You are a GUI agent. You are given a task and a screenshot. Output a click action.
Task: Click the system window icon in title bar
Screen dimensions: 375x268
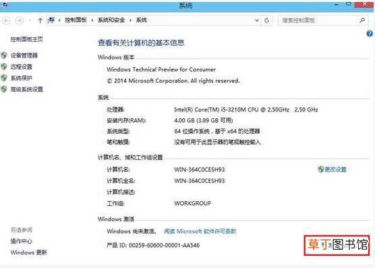(x=4, y=5)
